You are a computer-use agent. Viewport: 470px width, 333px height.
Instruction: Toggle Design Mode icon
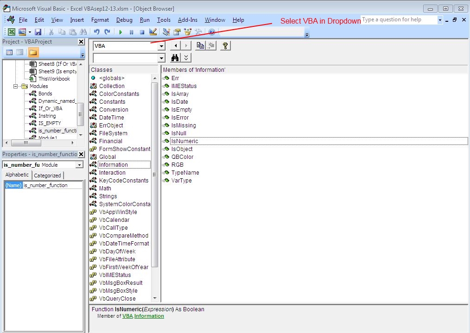153,32
